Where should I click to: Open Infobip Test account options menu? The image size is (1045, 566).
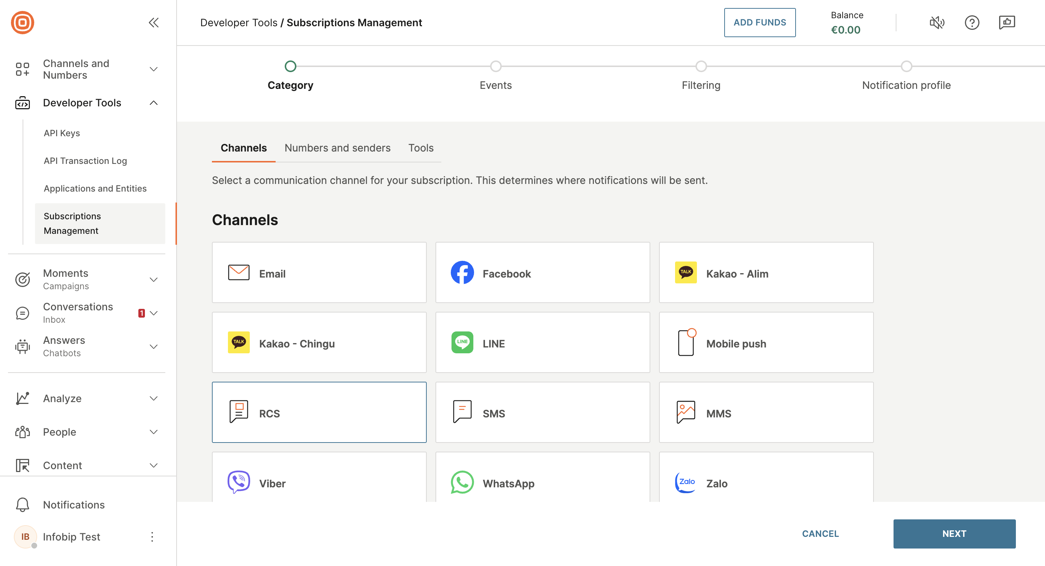point(152,537)
